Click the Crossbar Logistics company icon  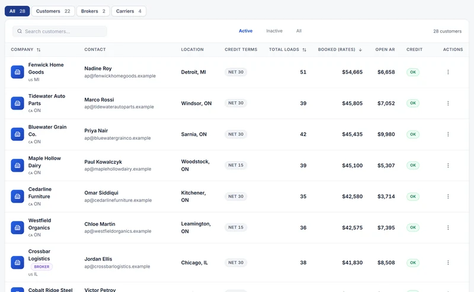18,262
